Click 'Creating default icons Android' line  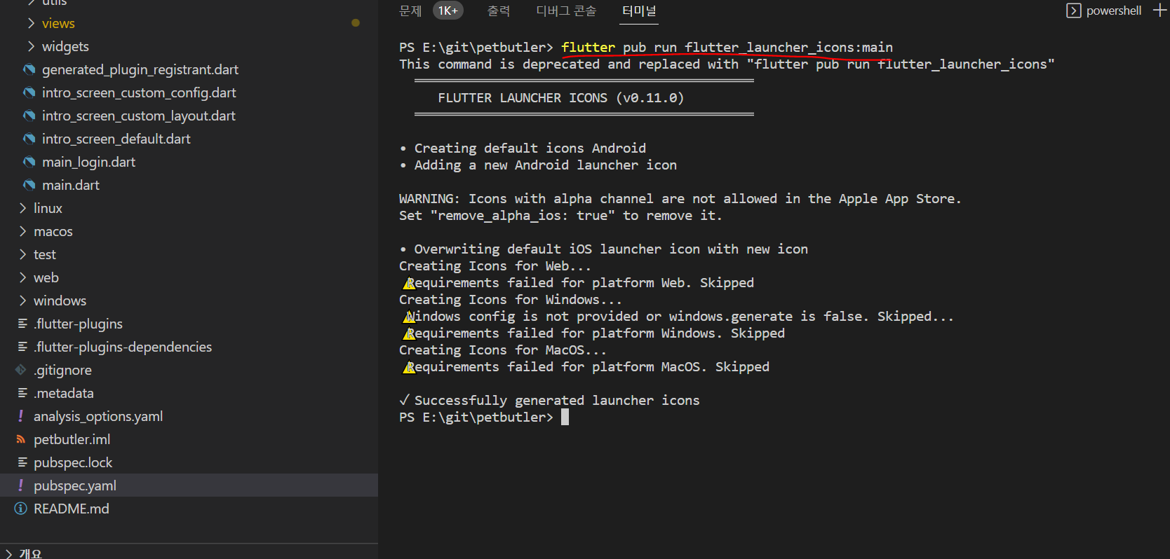pos(530,149)
